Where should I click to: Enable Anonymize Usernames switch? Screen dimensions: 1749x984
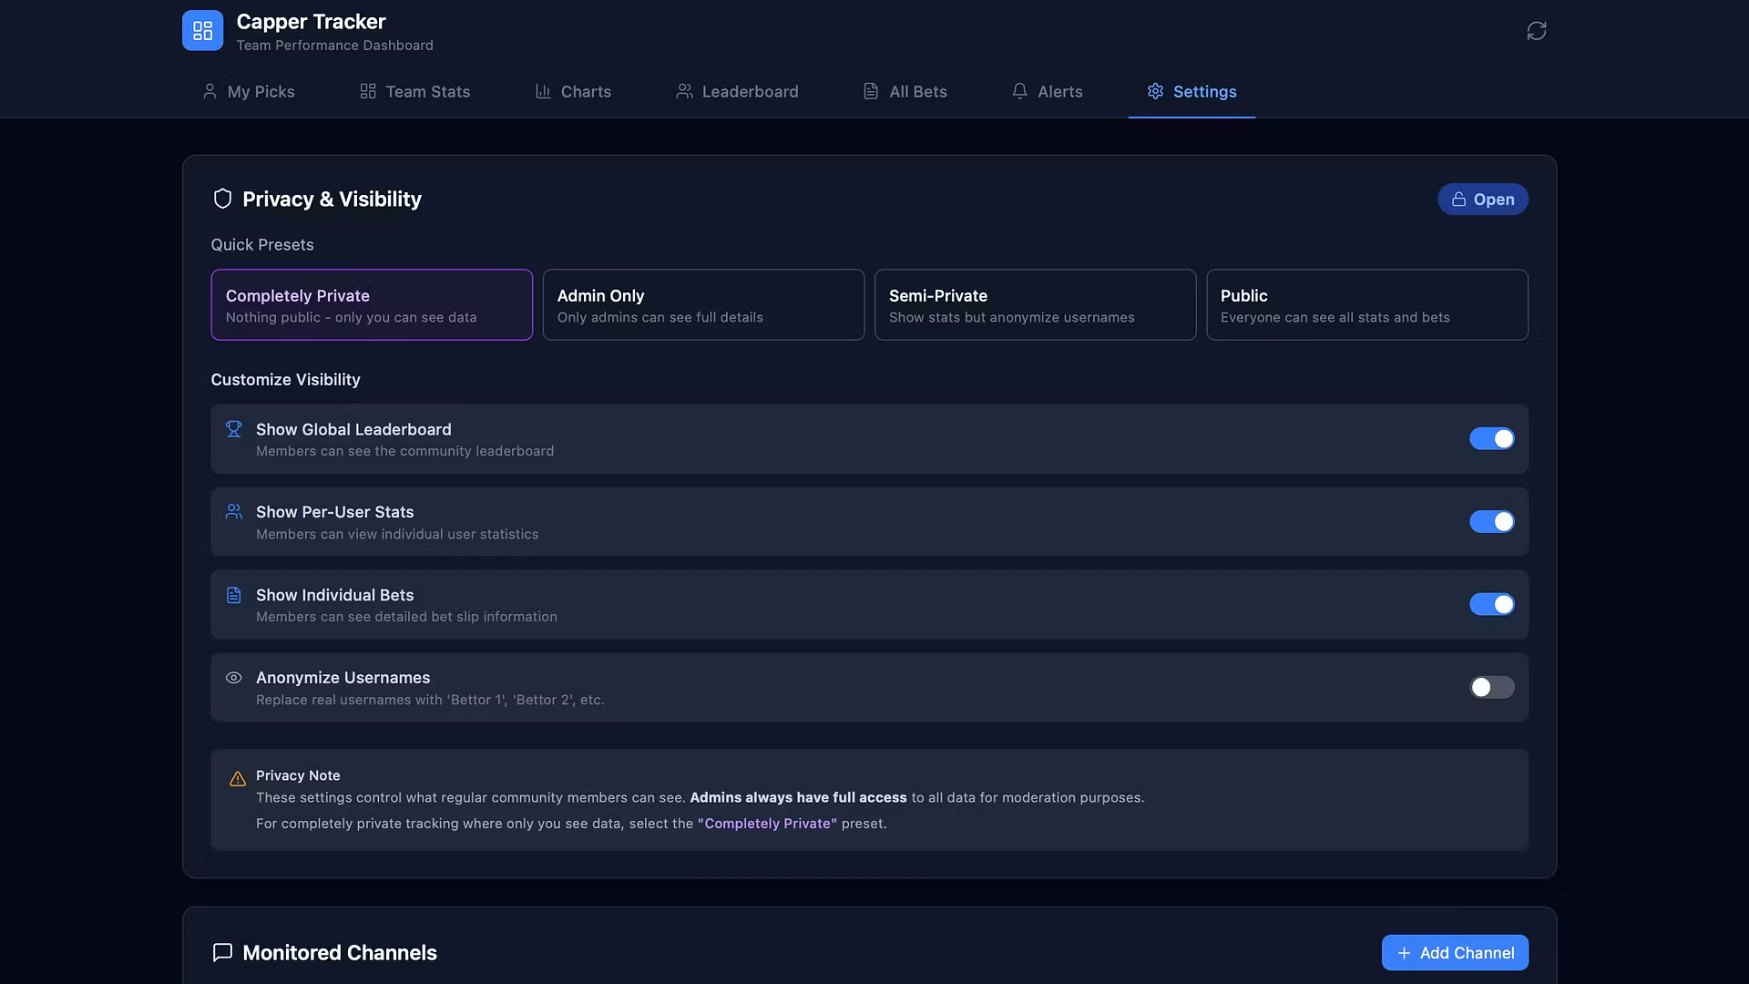(x=1491, y=688)
